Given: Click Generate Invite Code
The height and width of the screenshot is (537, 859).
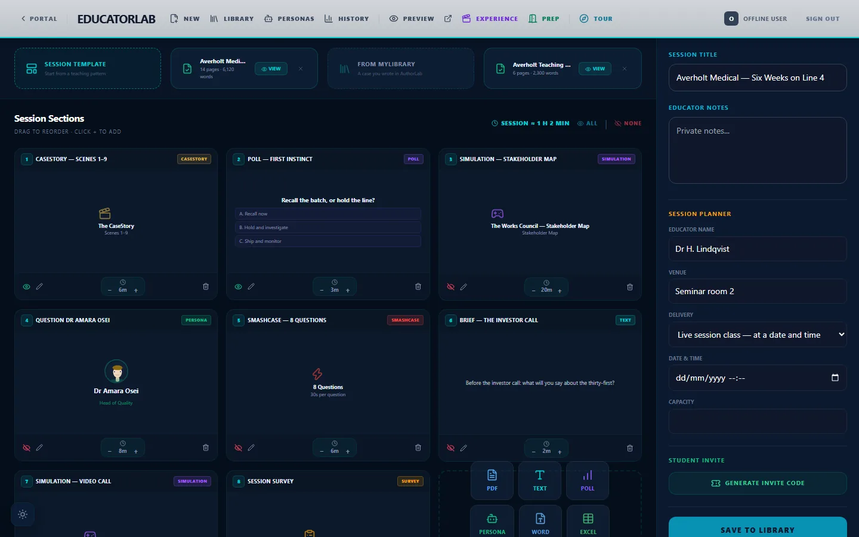Looking at the screenshot, I should tap(758, 483).
